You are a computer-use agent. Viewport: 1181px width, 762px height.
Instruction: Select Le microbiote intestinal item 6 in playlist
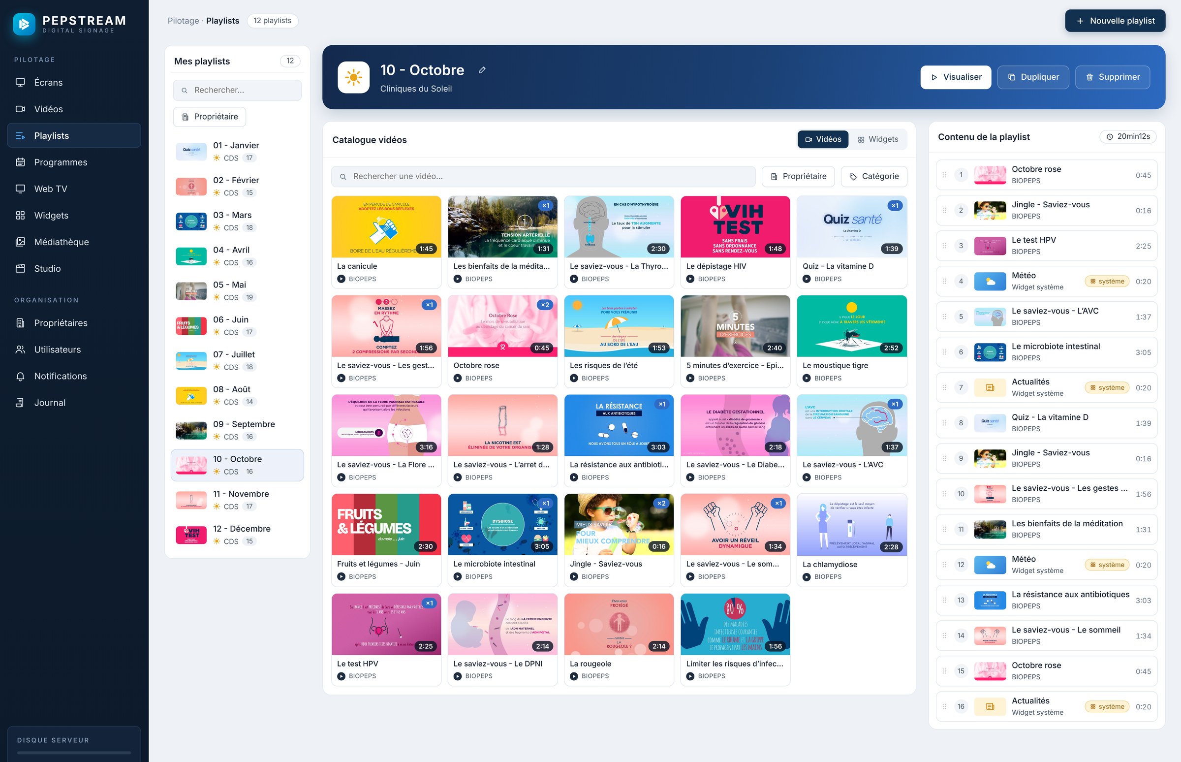[x=1047, y=352]
